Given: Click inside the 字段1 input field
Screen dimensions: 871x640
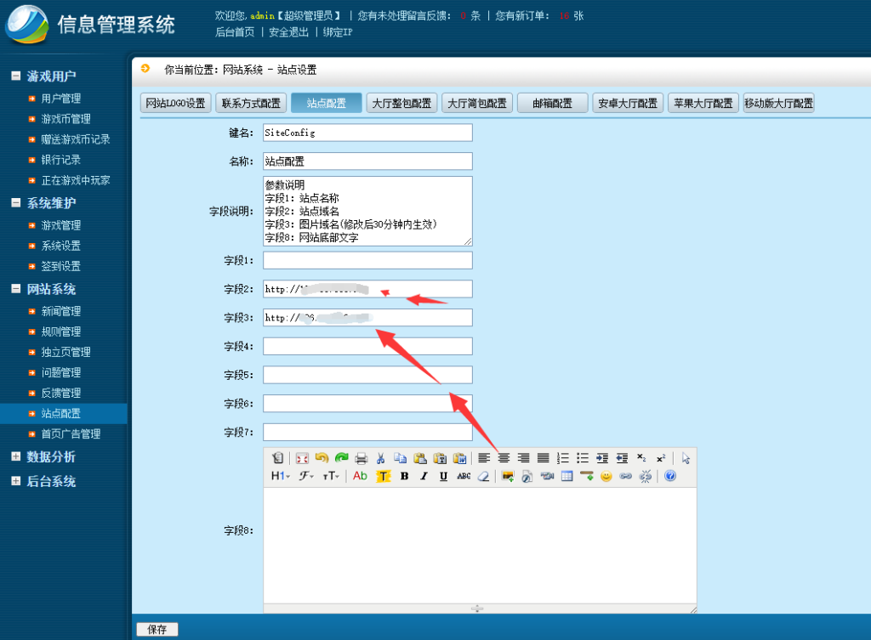Looking at the screenshot, I should click(367, 260).
